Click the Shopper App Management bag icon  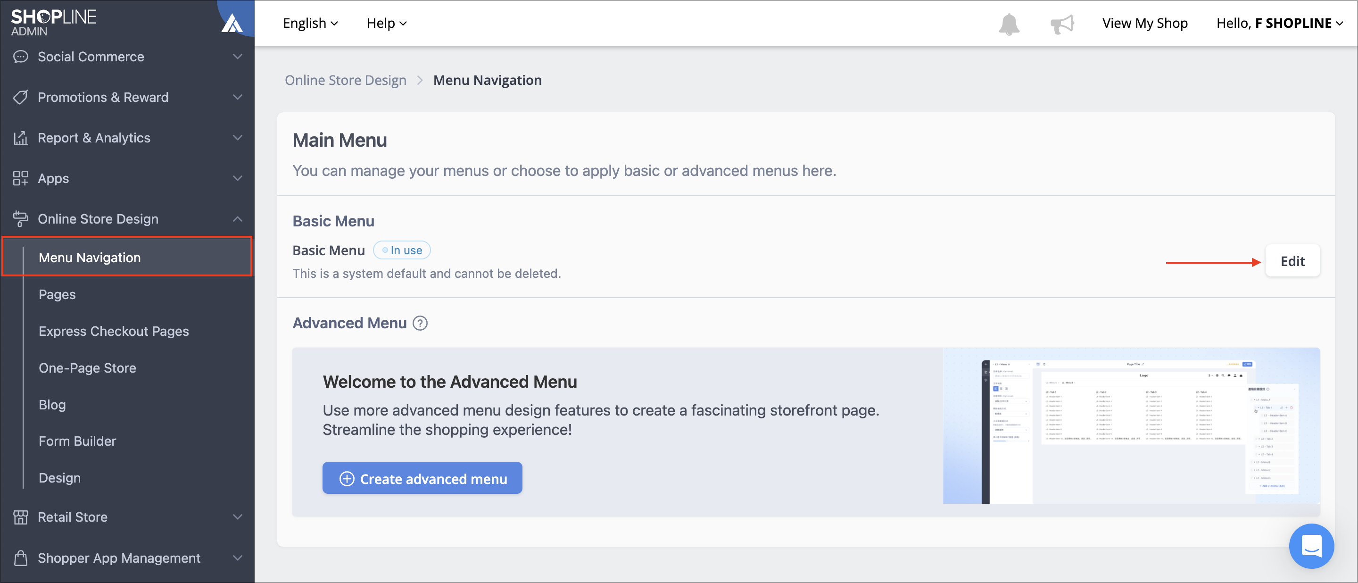tap(21, 558)
